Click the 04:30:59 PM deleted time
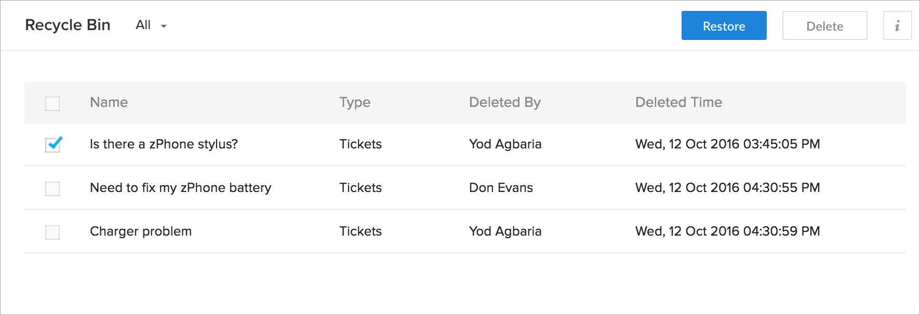The image size is (920, 315). (727, 231)
